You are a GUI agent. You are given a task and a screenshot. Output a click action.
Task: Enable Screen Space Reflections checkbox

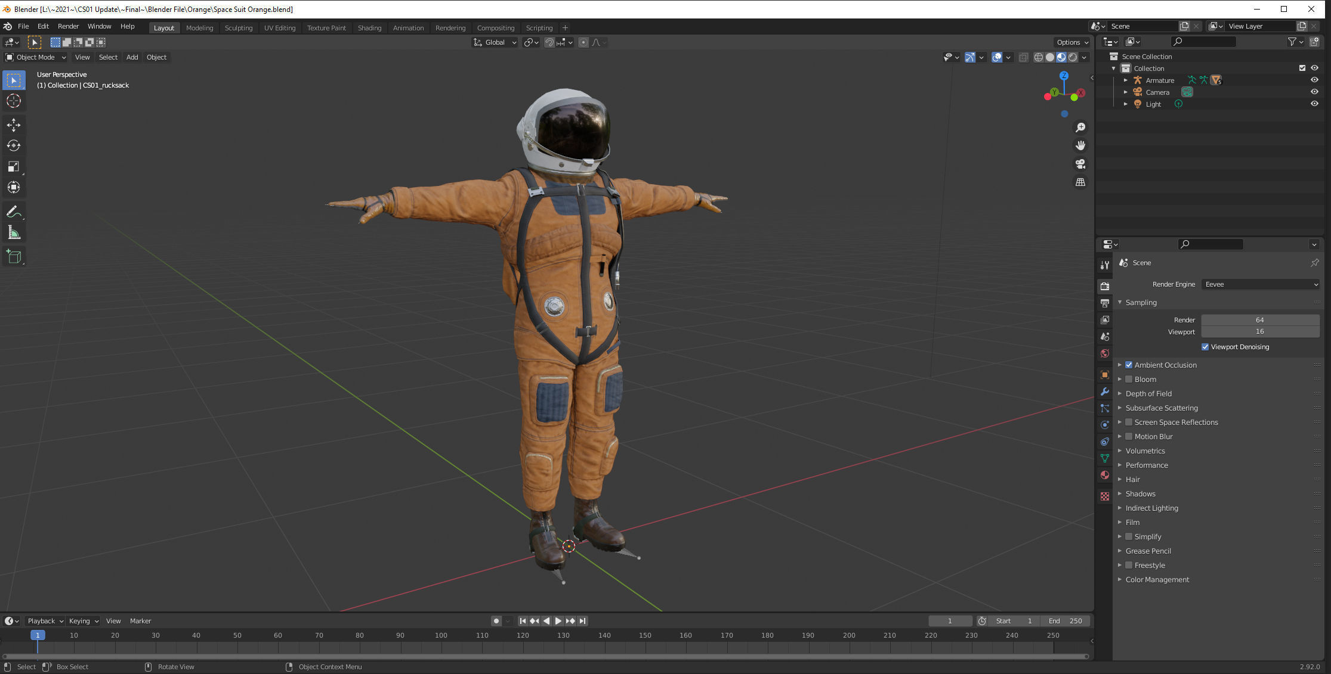click(1129, 422)
